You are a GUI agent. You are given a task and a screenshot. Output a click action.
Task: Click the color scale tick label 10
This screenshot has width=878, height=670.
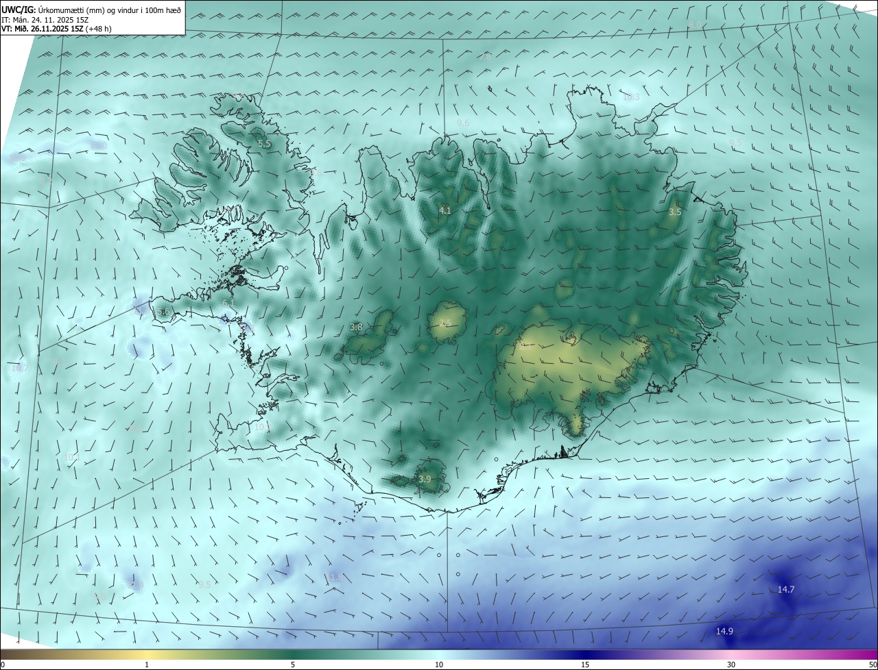(x=439, y=665)
